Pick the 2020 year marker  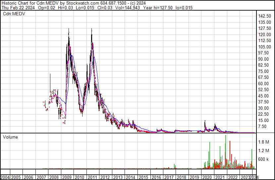pos(207,177)
